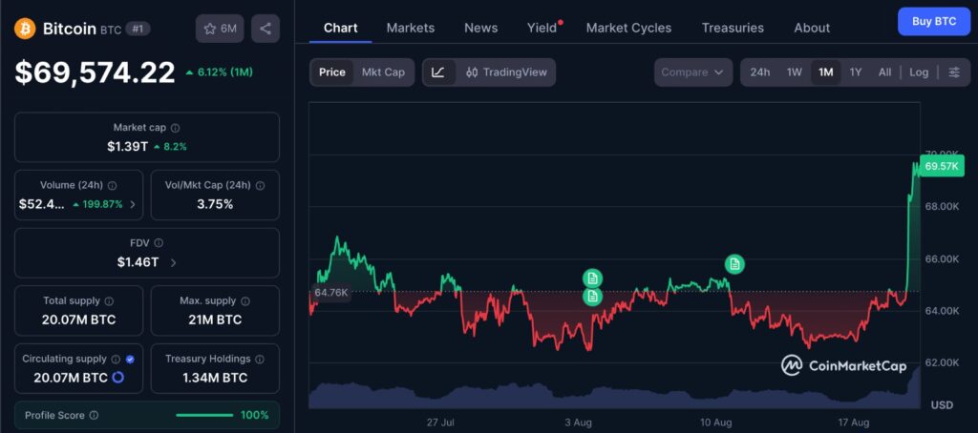This screenshot has height=433, width=978.
Task: Add Bitcoin to watchlist via star button
Action: [x=220, y=29]
